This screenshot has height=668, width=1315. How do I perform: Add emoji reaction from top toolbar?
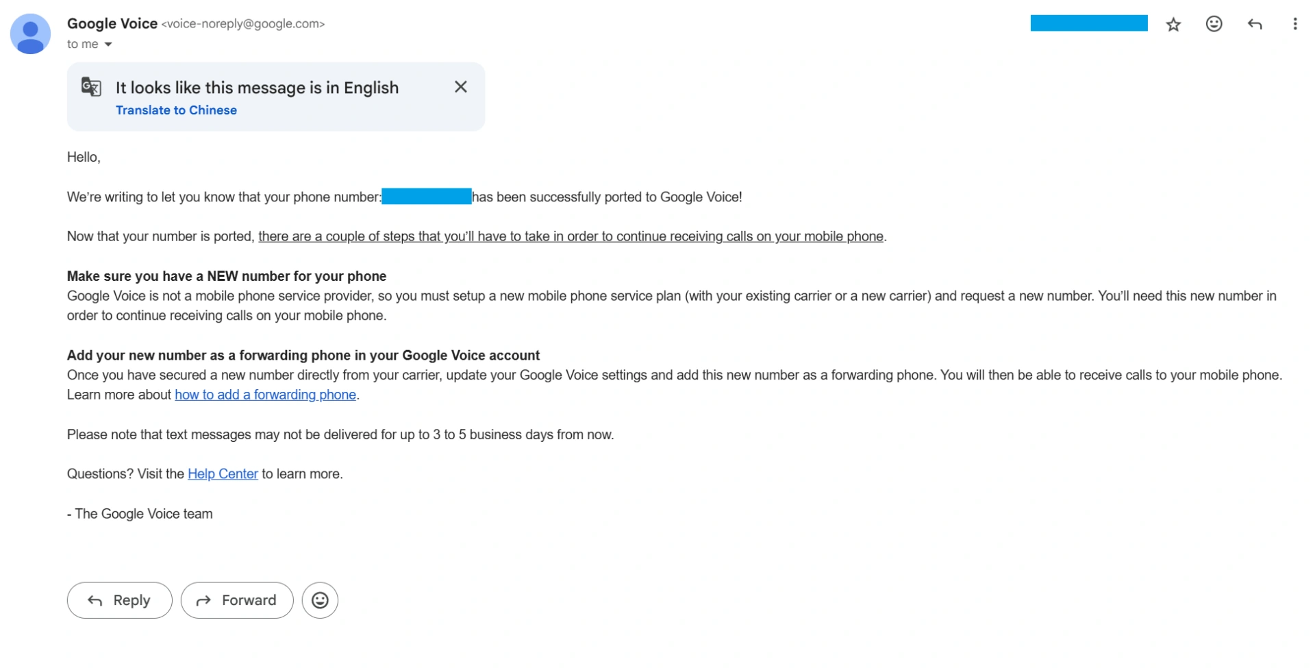[x=1214, y=24]
